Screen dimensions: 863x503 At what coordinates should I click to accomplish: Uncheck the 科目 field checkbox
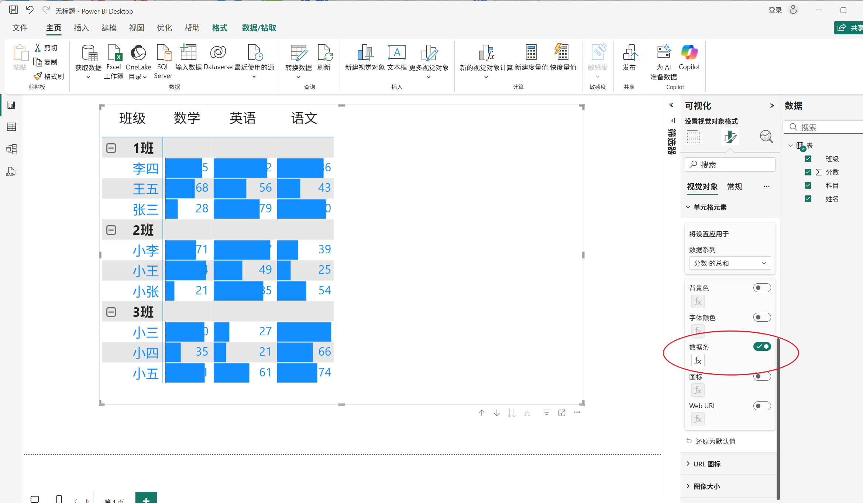click(808, 185)
